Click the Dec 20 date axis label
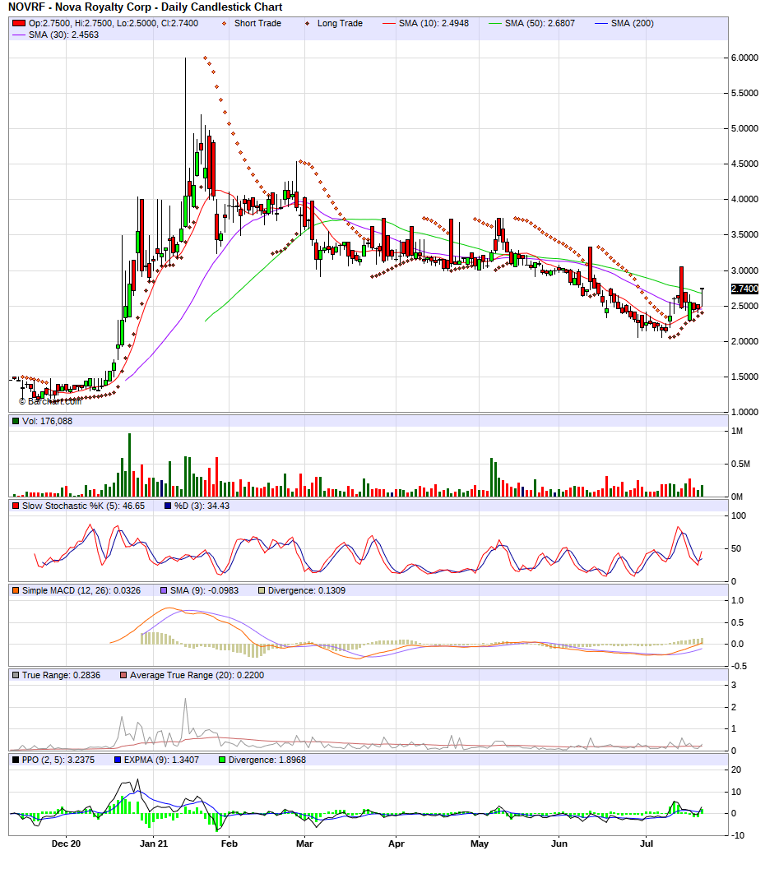Image resolution: width=765 pixels, height=869 pixels. (x=66, y=844)
